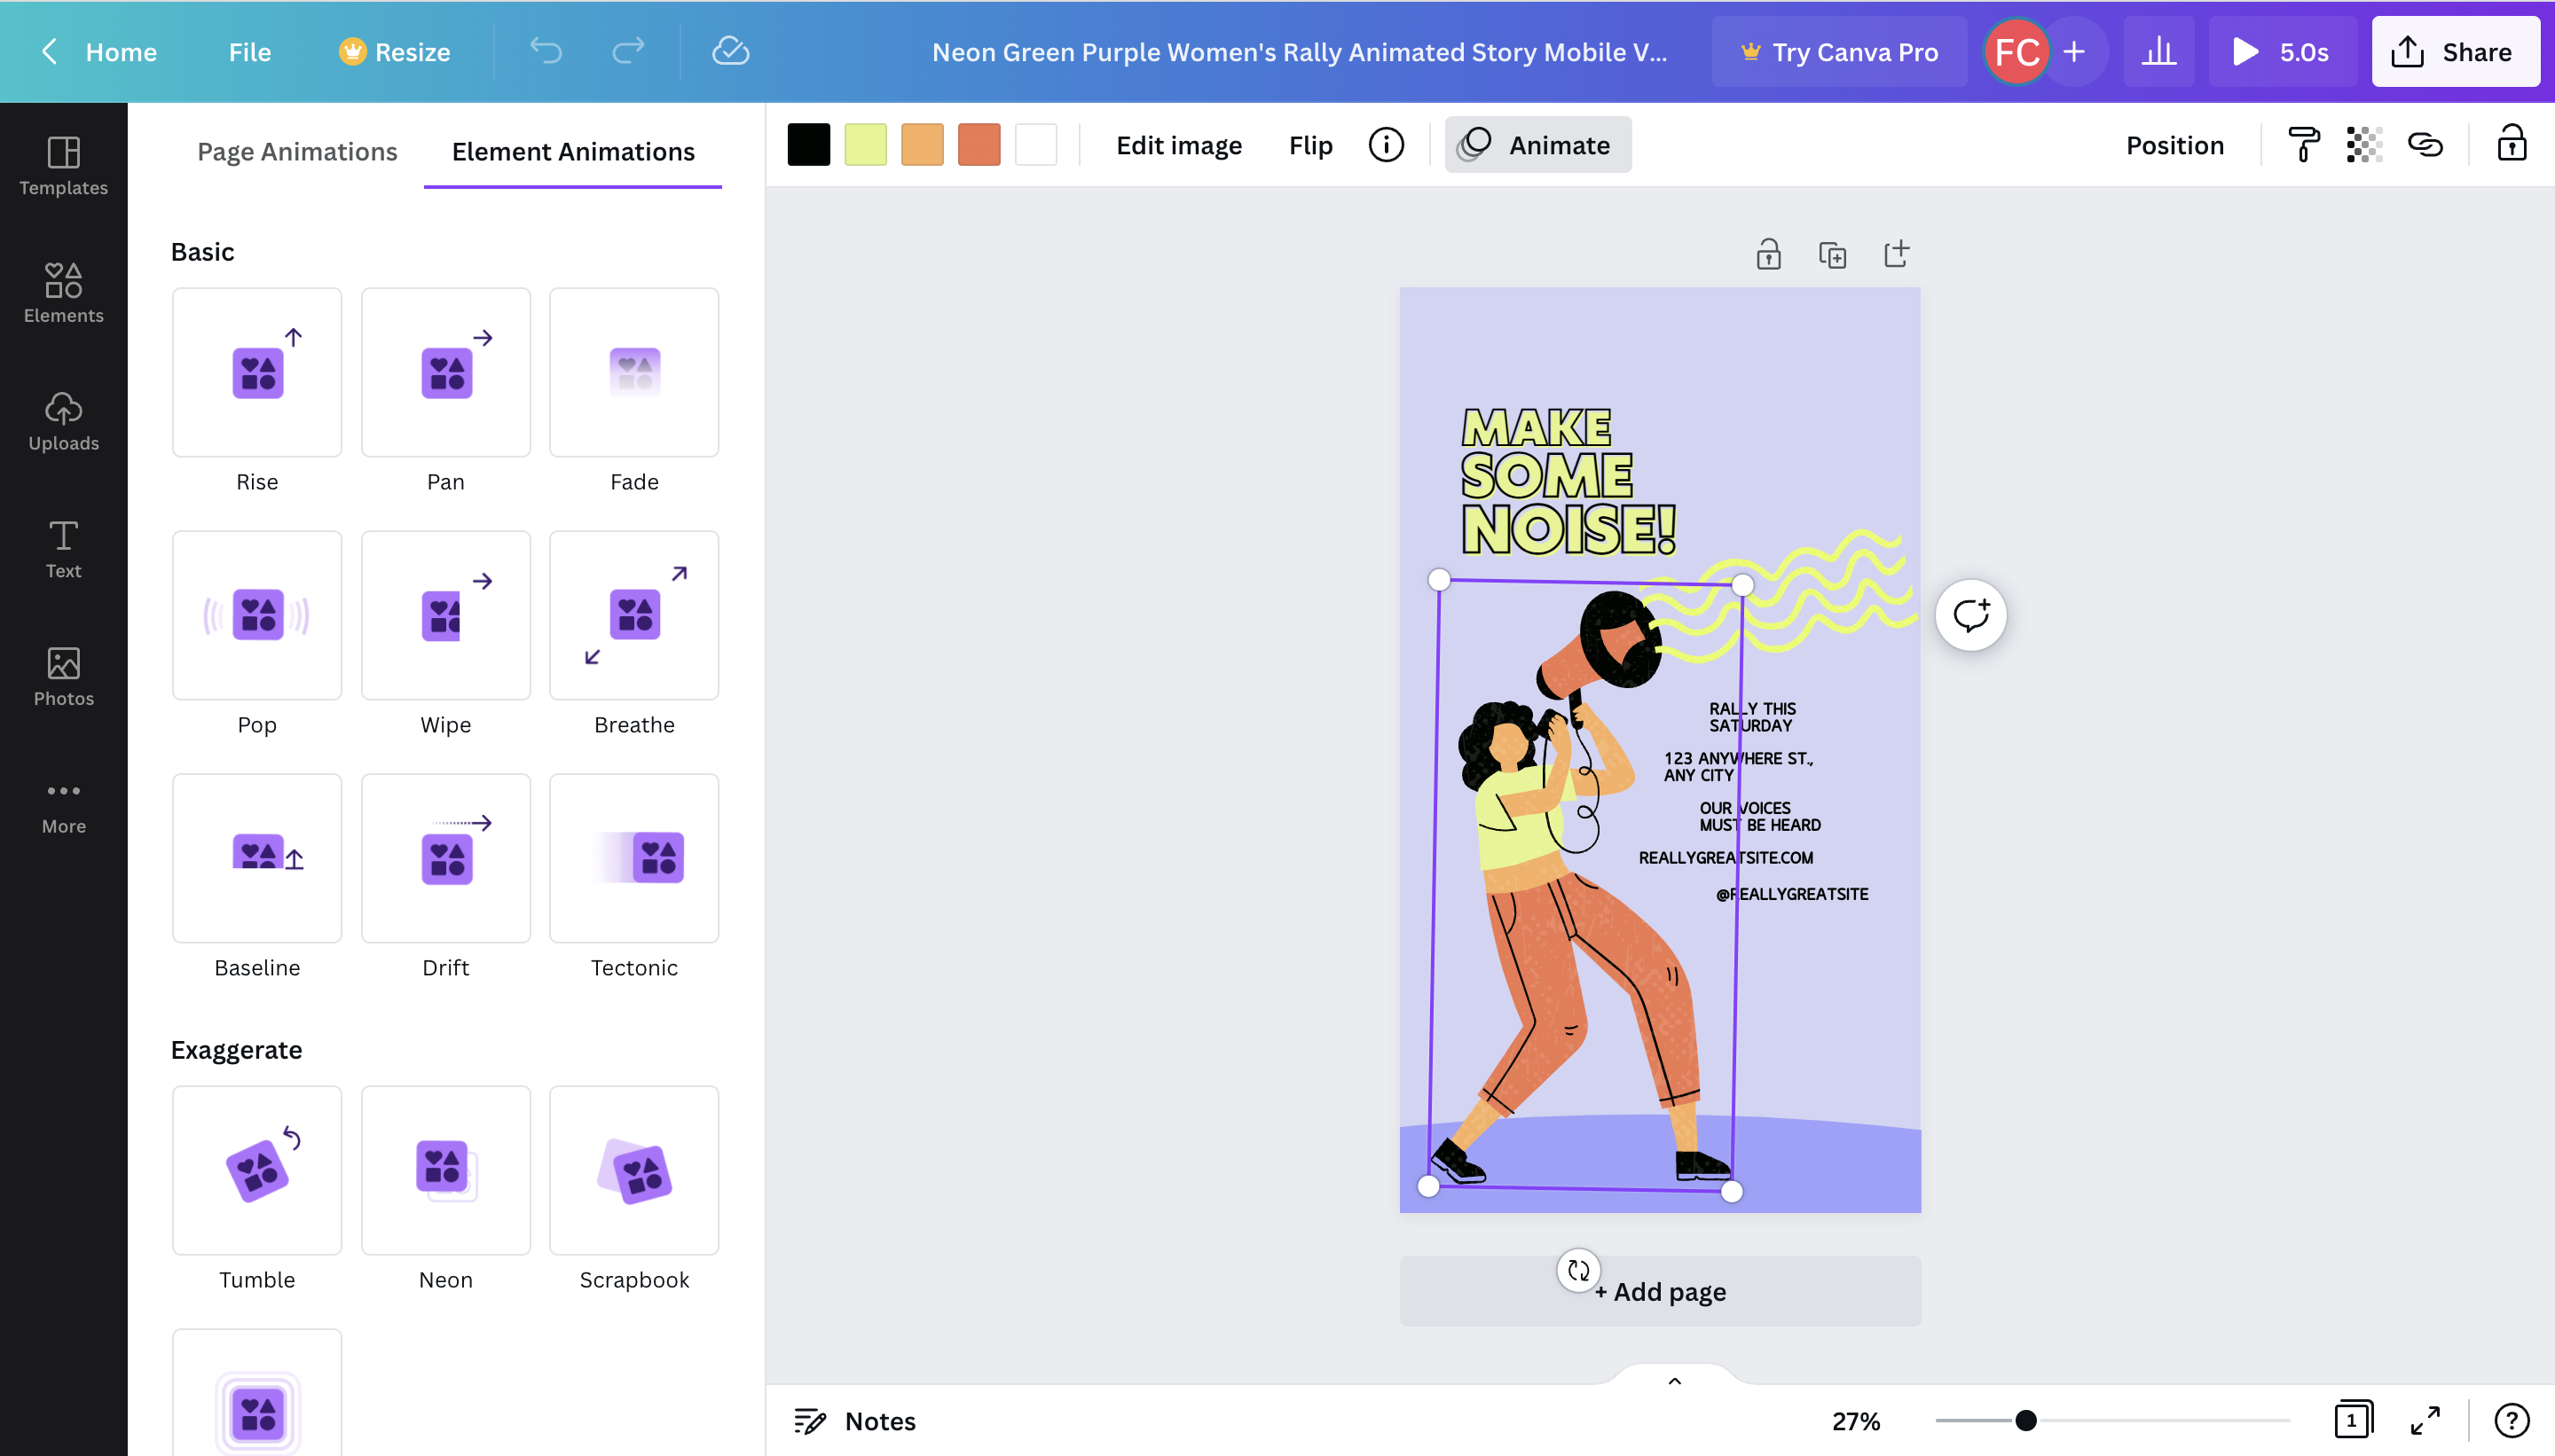2555x1456 pixels.
Task: Switch to Element Animations tab
Action: pyautogui.click(x=574, y=149)
